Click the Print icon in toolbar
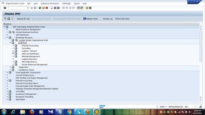 (52, 8)
